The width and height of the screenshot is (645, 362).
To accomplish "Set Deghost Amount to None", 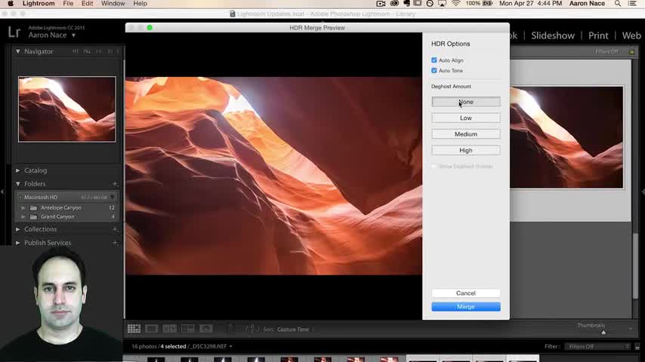I will [466, 102].
